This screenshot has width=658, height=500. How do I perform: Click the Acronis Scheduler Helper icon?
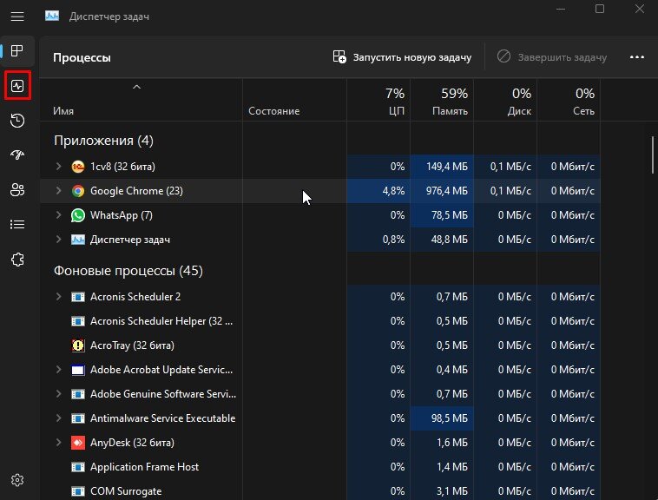tap(77, 321)
